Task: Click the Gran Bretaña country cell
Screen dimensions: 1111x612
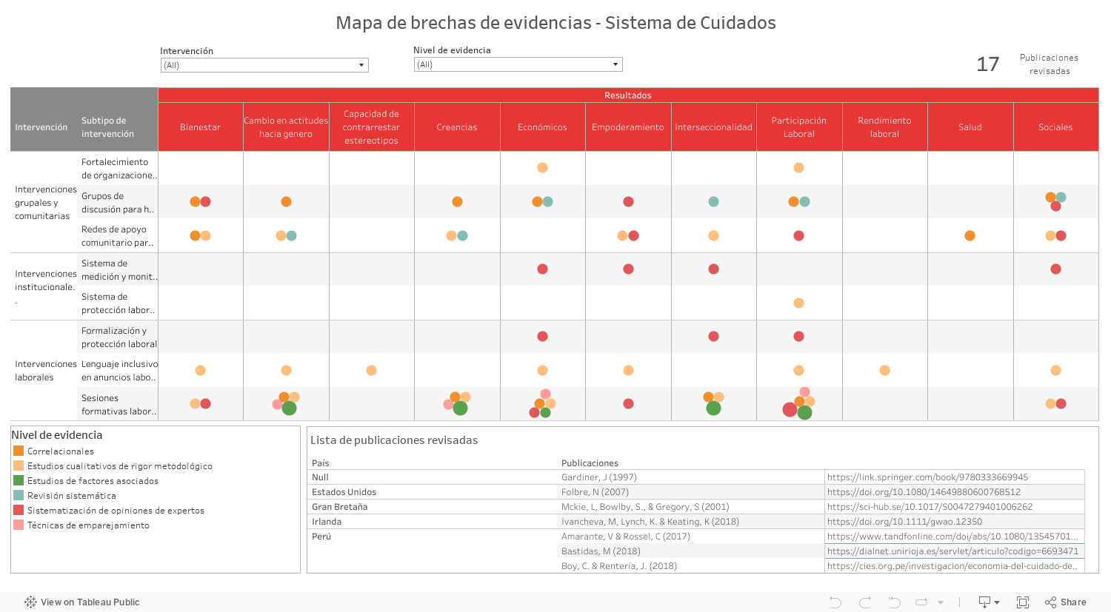Action: pyautogui.click(x=339, y=507)
